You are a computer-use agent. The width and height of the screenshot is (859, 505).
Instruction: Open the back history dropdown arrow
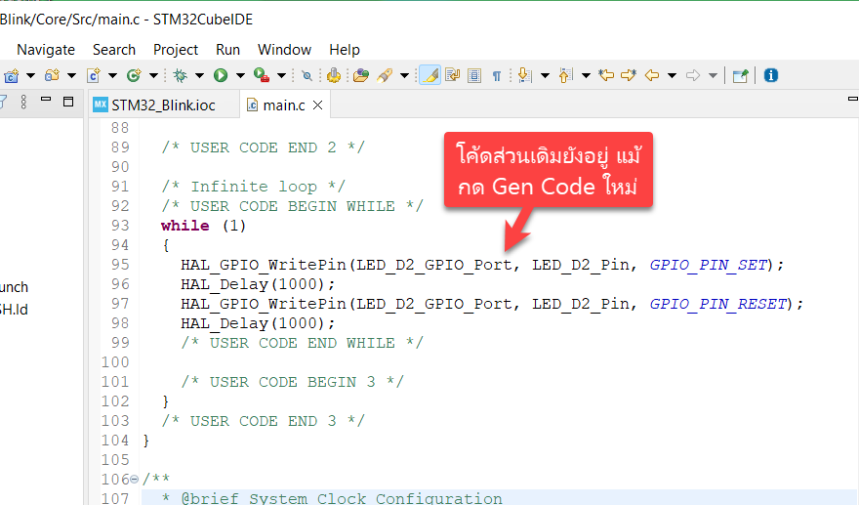(673, 75)
